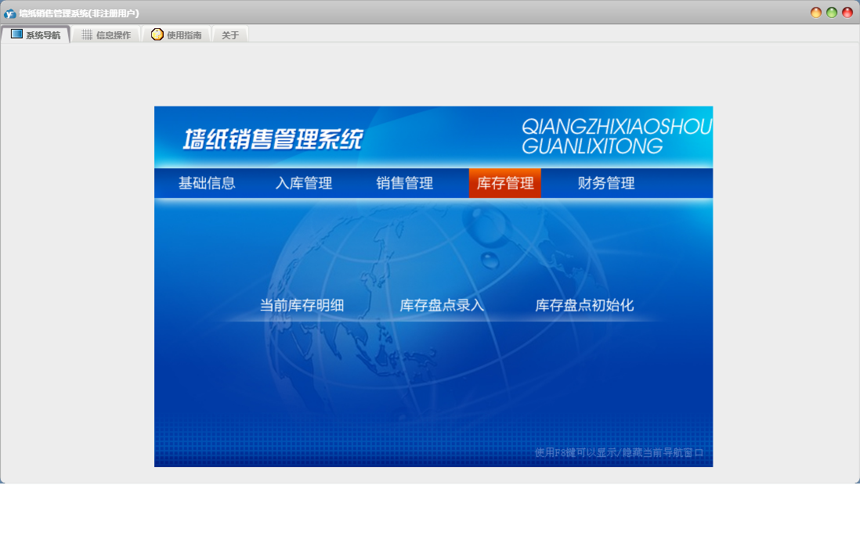
Task: Click the window title bar text
Action: pyautogui.click(x=79, y=13)
